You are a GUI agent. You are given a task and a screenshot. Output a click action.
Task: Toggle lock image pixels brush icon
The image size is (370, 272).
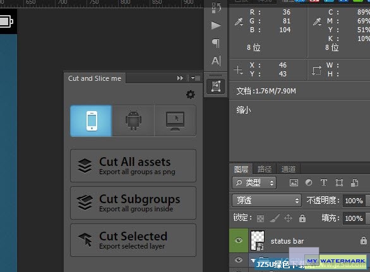pyautogui.click(x=275, y=218)
